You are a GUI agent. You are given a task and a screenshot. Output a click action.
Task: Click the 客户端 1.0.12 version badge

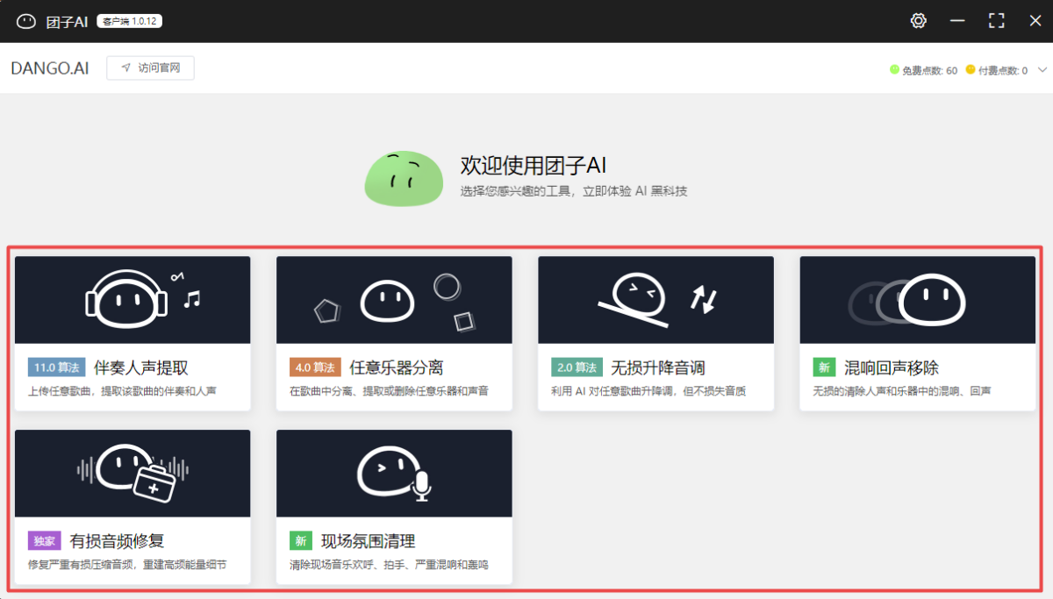pos(130,21)
